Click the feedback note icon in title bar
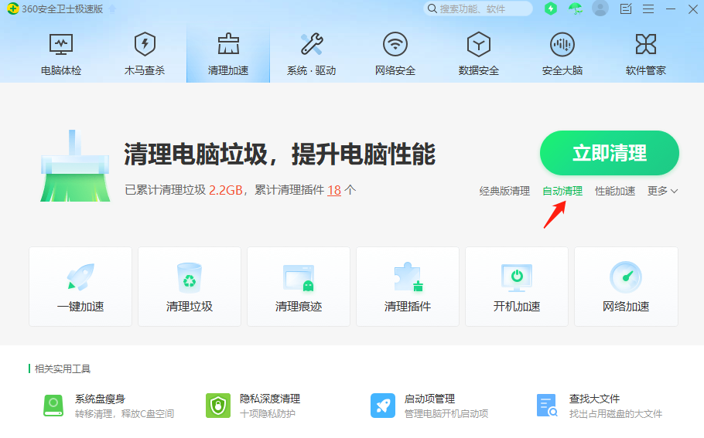The height and width of the screenshot is (438, 704). tap(625, 8)
